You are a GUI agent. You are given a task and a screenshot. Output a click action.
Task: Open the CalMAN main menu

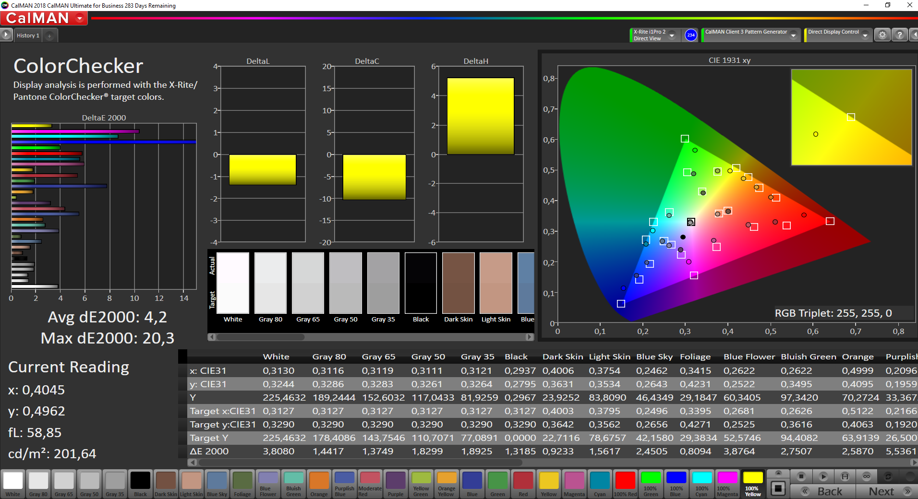tap(44, 18)
